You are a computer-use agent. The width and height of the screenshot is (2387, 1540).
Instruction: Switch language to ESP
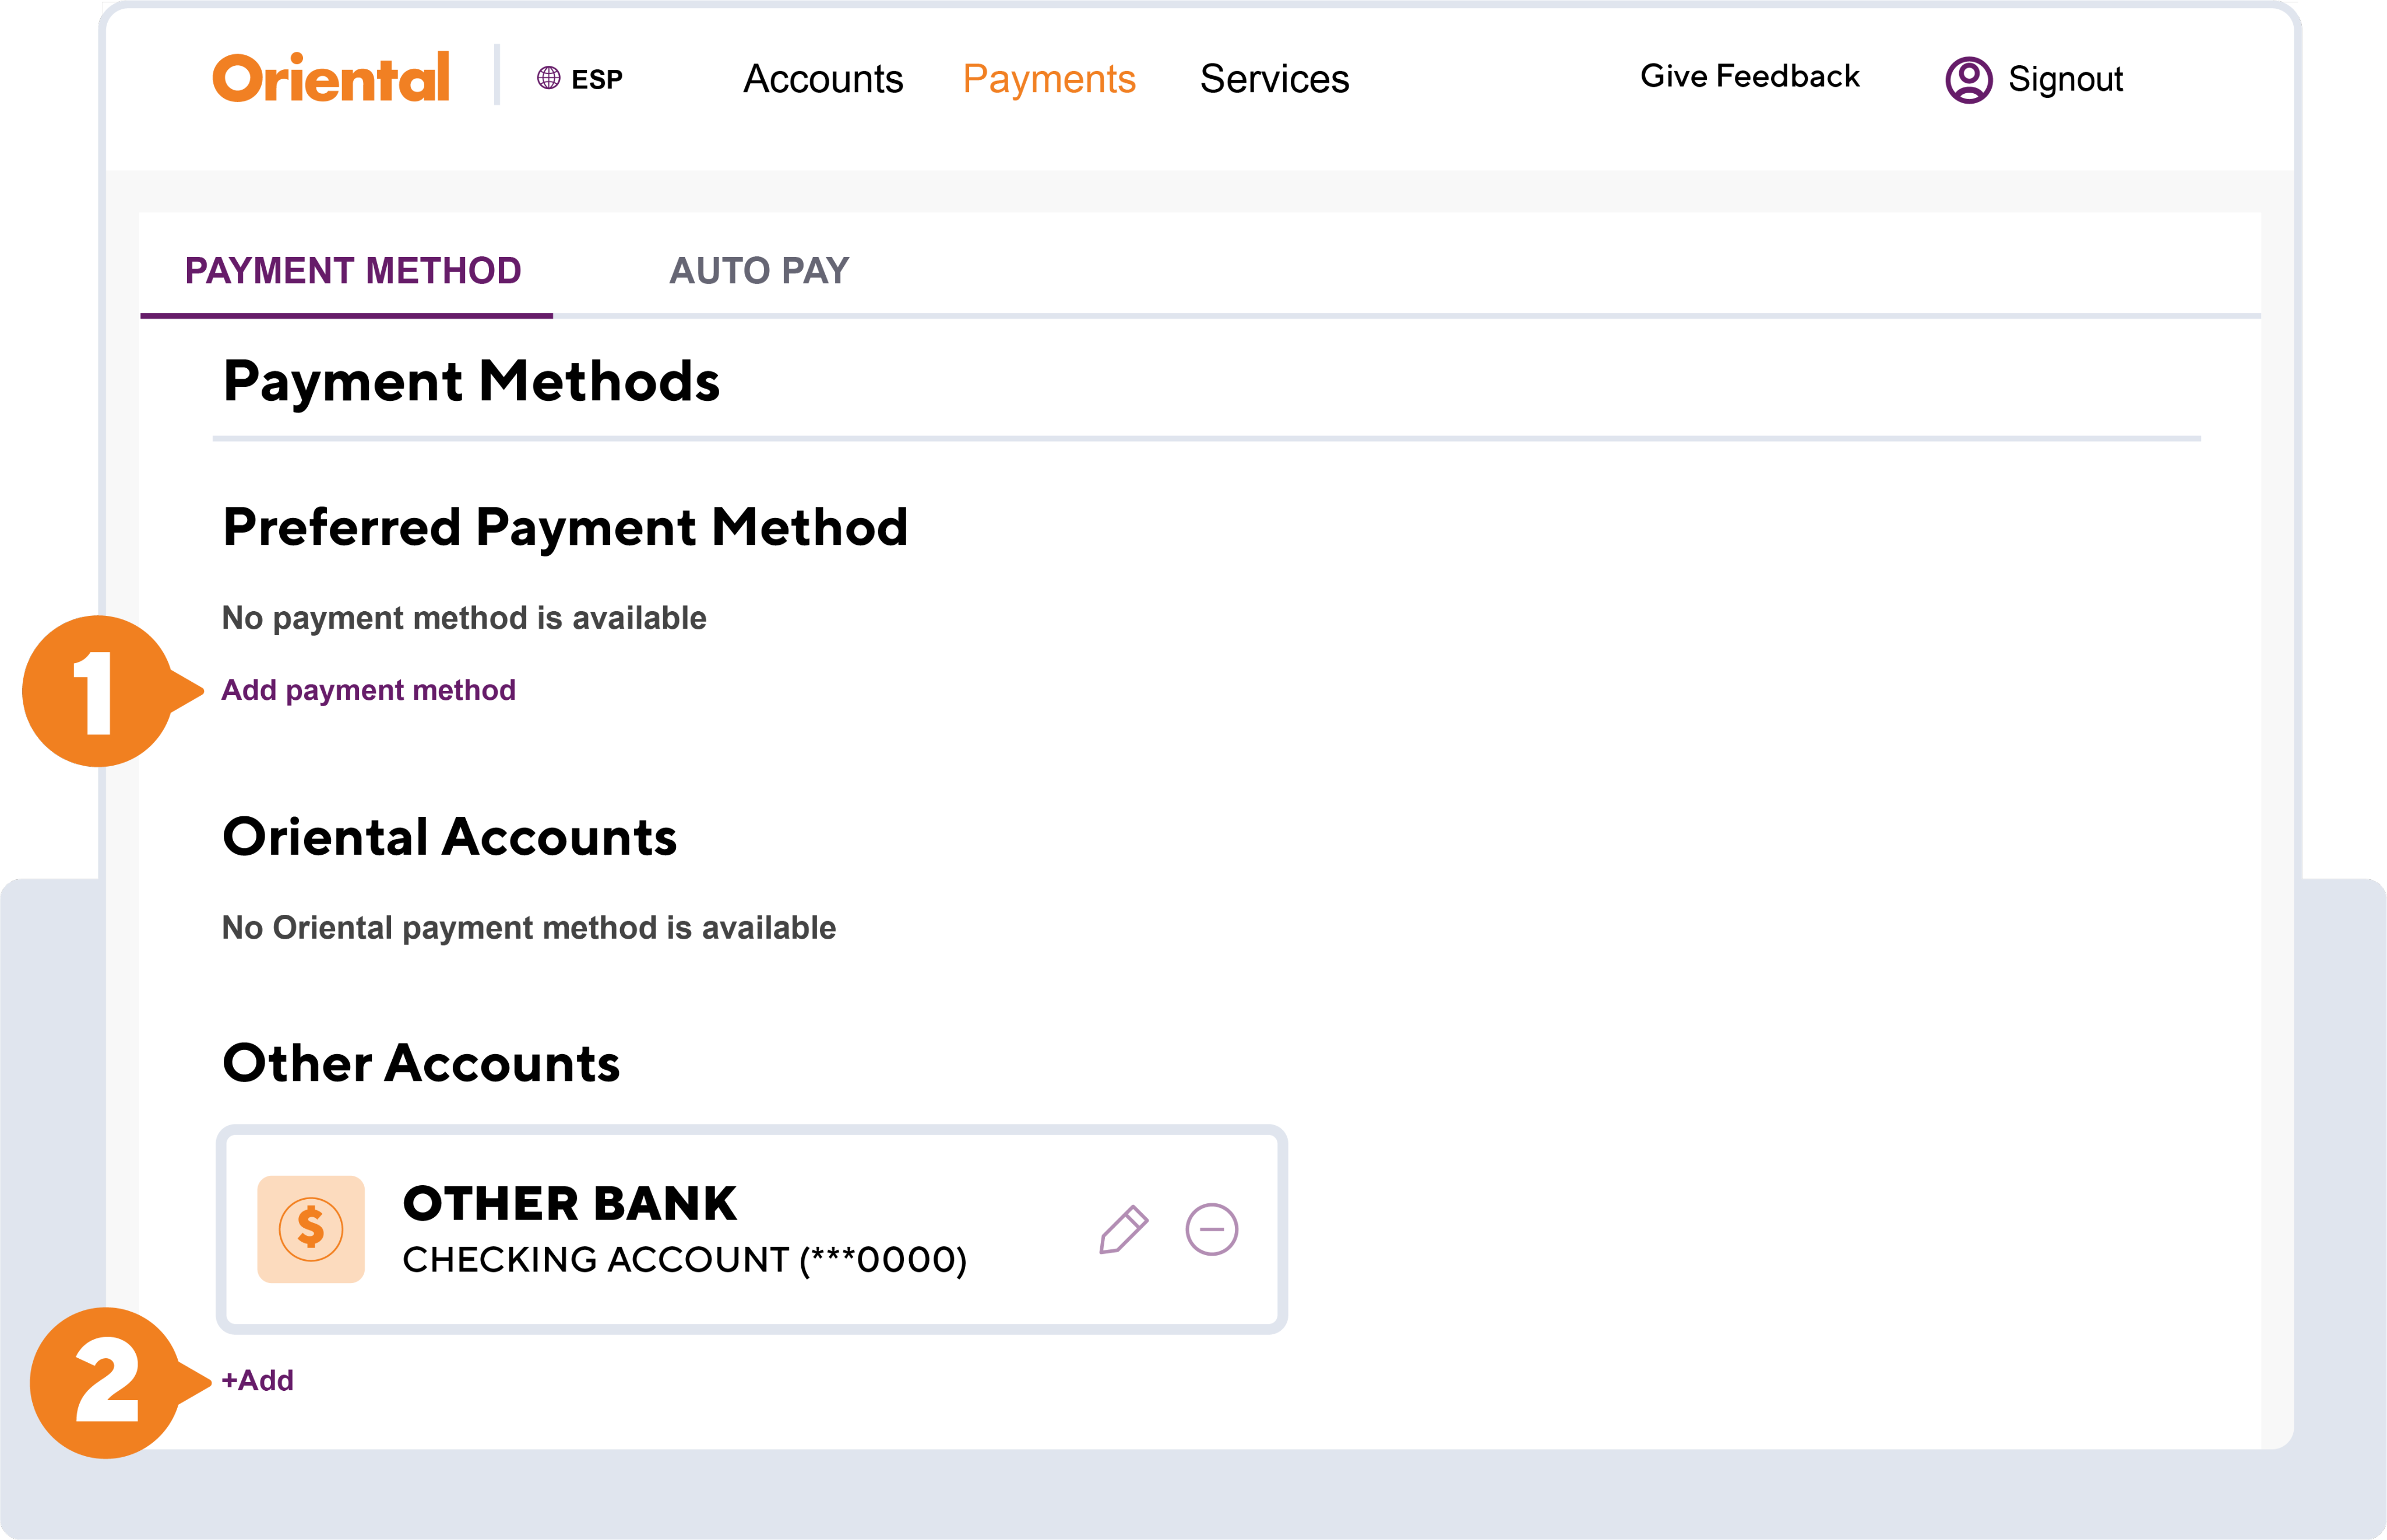pyautogui.click(x=596, y=79)
